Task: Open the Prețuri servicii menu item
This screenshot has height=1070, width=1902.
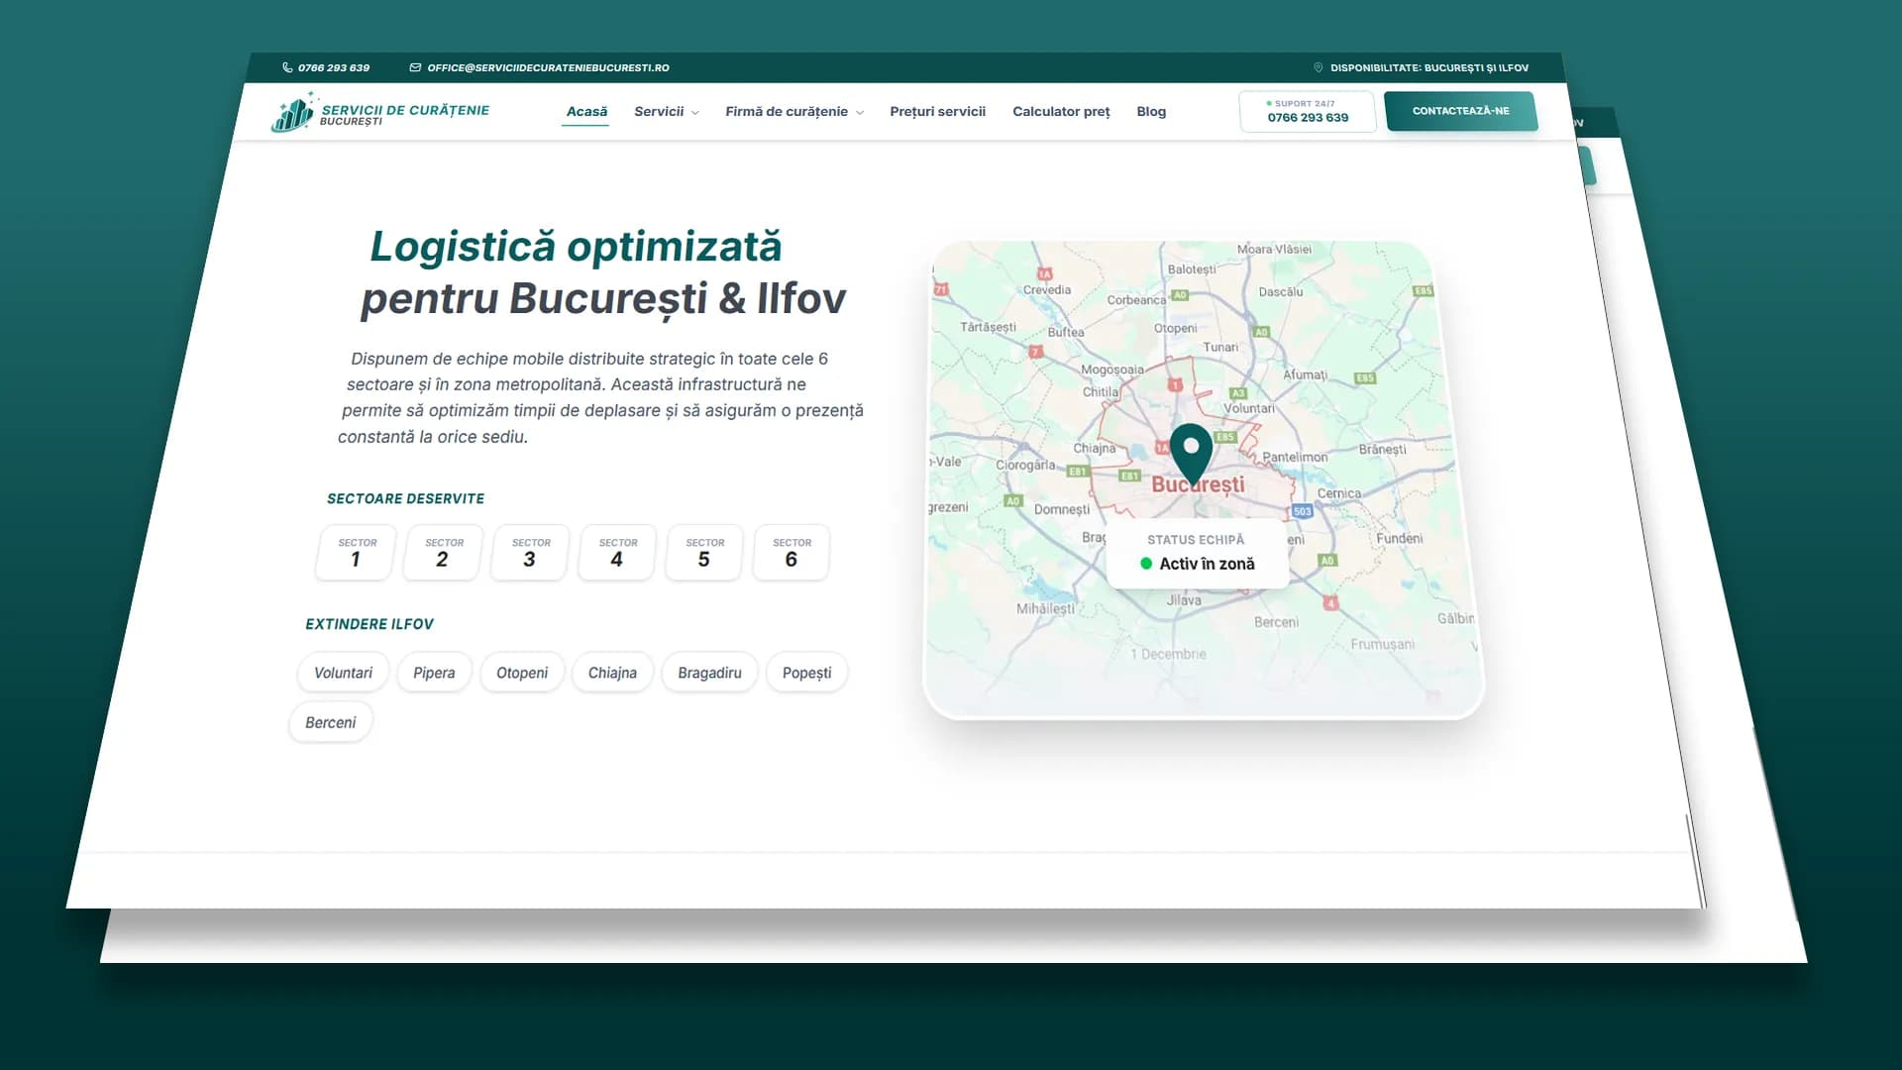Action: pyautogui.click(x=937, y=112)
